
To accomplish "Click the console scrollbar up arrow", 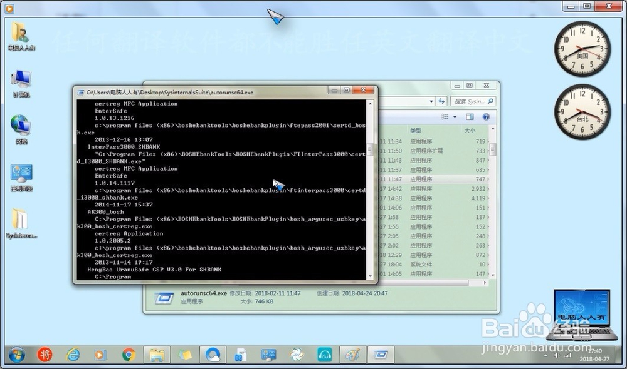I will coord(370,104).
